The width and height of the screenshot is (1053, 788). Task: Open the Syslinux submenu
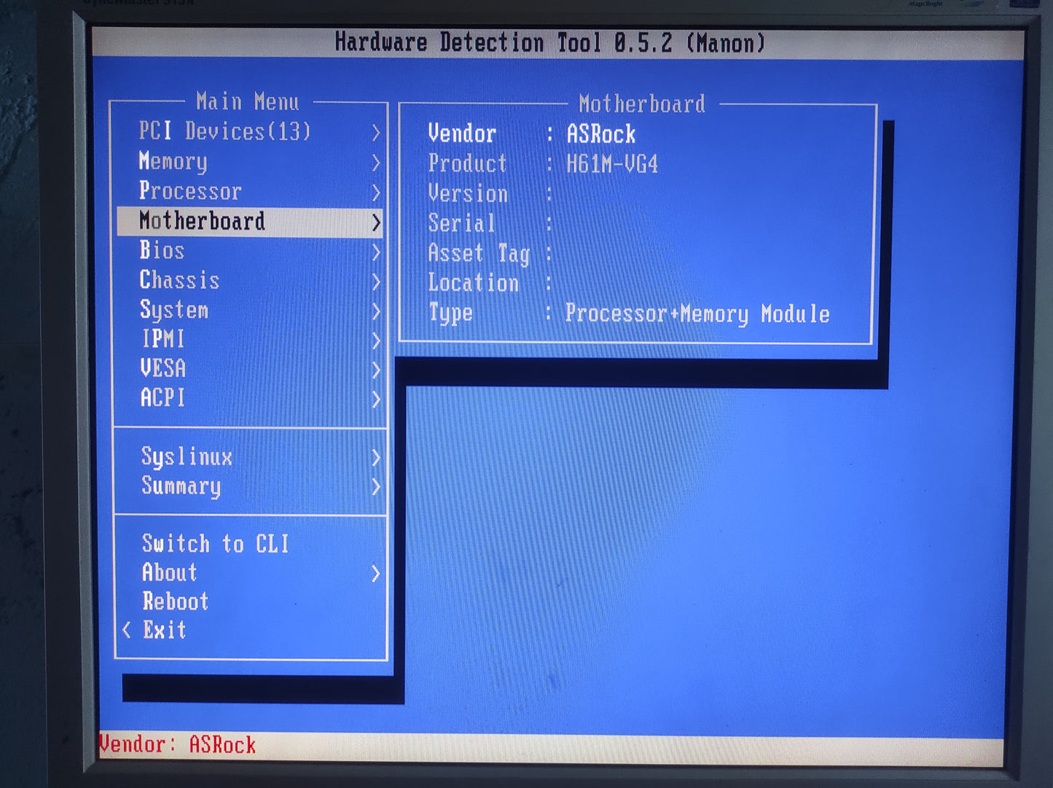187,457
